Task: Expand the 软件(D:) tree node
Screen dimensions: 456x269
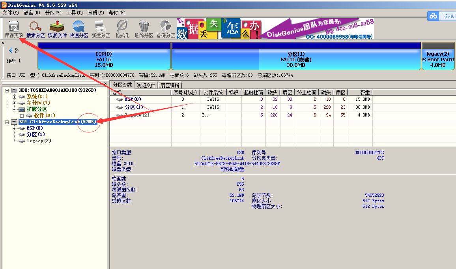Action: click(x=22, y=116)
